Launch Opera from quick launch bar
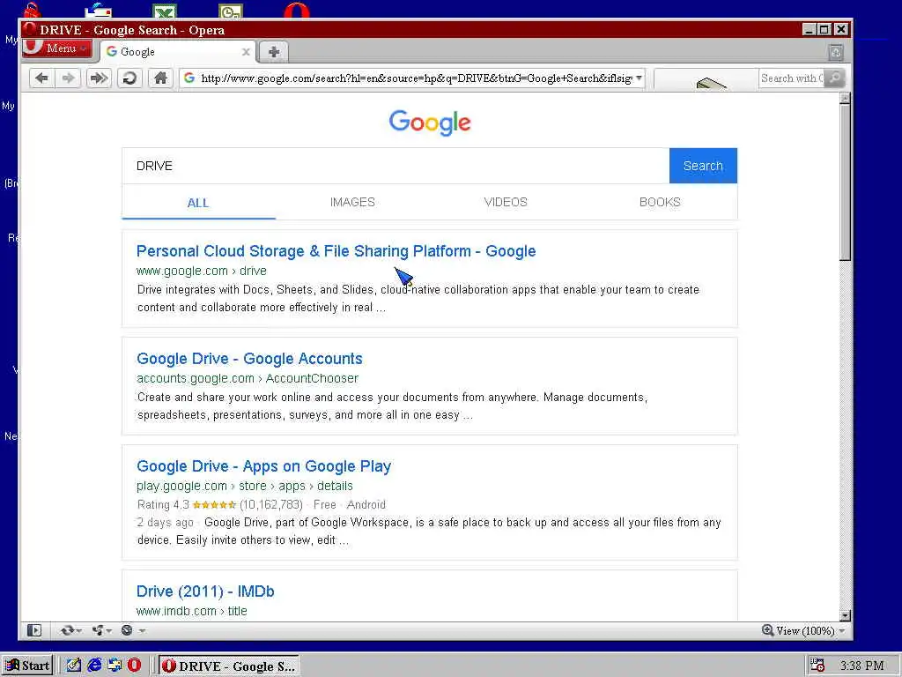902x677 pixels. (135, 666)
